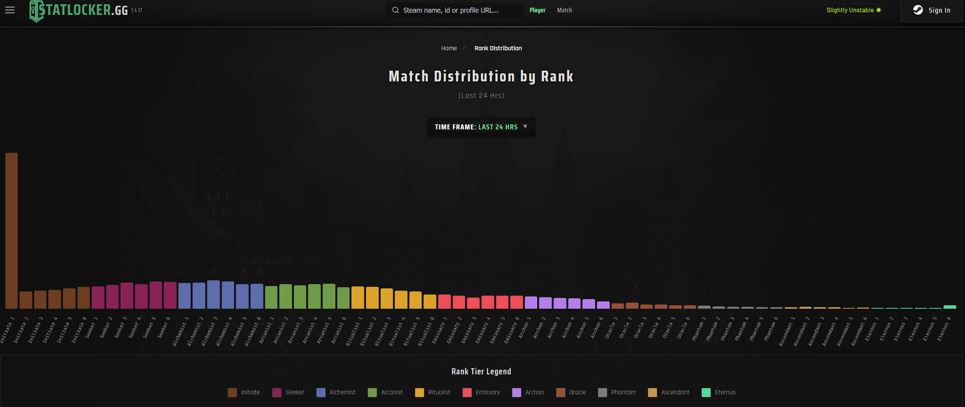Click the Ritualist legend color swatch
This screenshot has height=407, width=965.
click(419, 392)
